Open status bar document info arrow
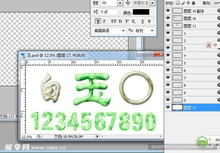 point(97,136)
